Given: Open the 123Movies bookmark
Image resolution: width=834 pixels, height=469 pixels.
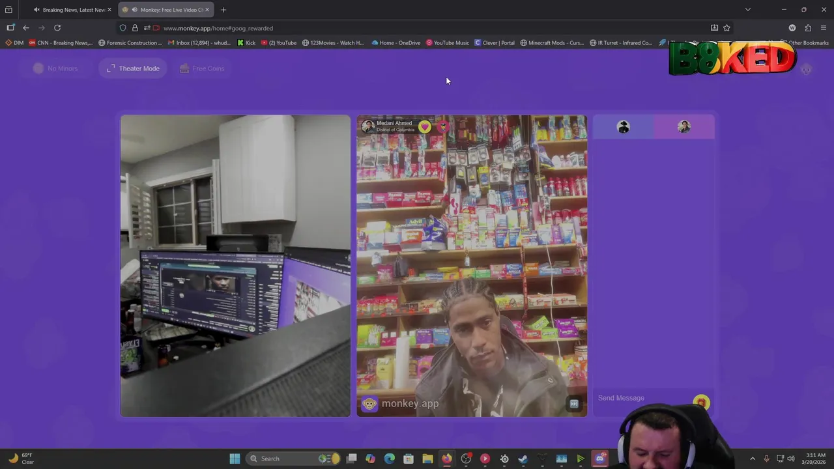Looking at the screenshot, I should (x=333, y=43).
